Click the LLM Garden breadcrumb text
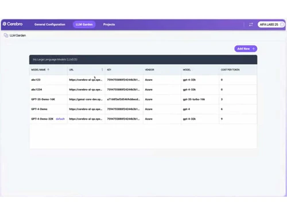 tap(18, 36)
